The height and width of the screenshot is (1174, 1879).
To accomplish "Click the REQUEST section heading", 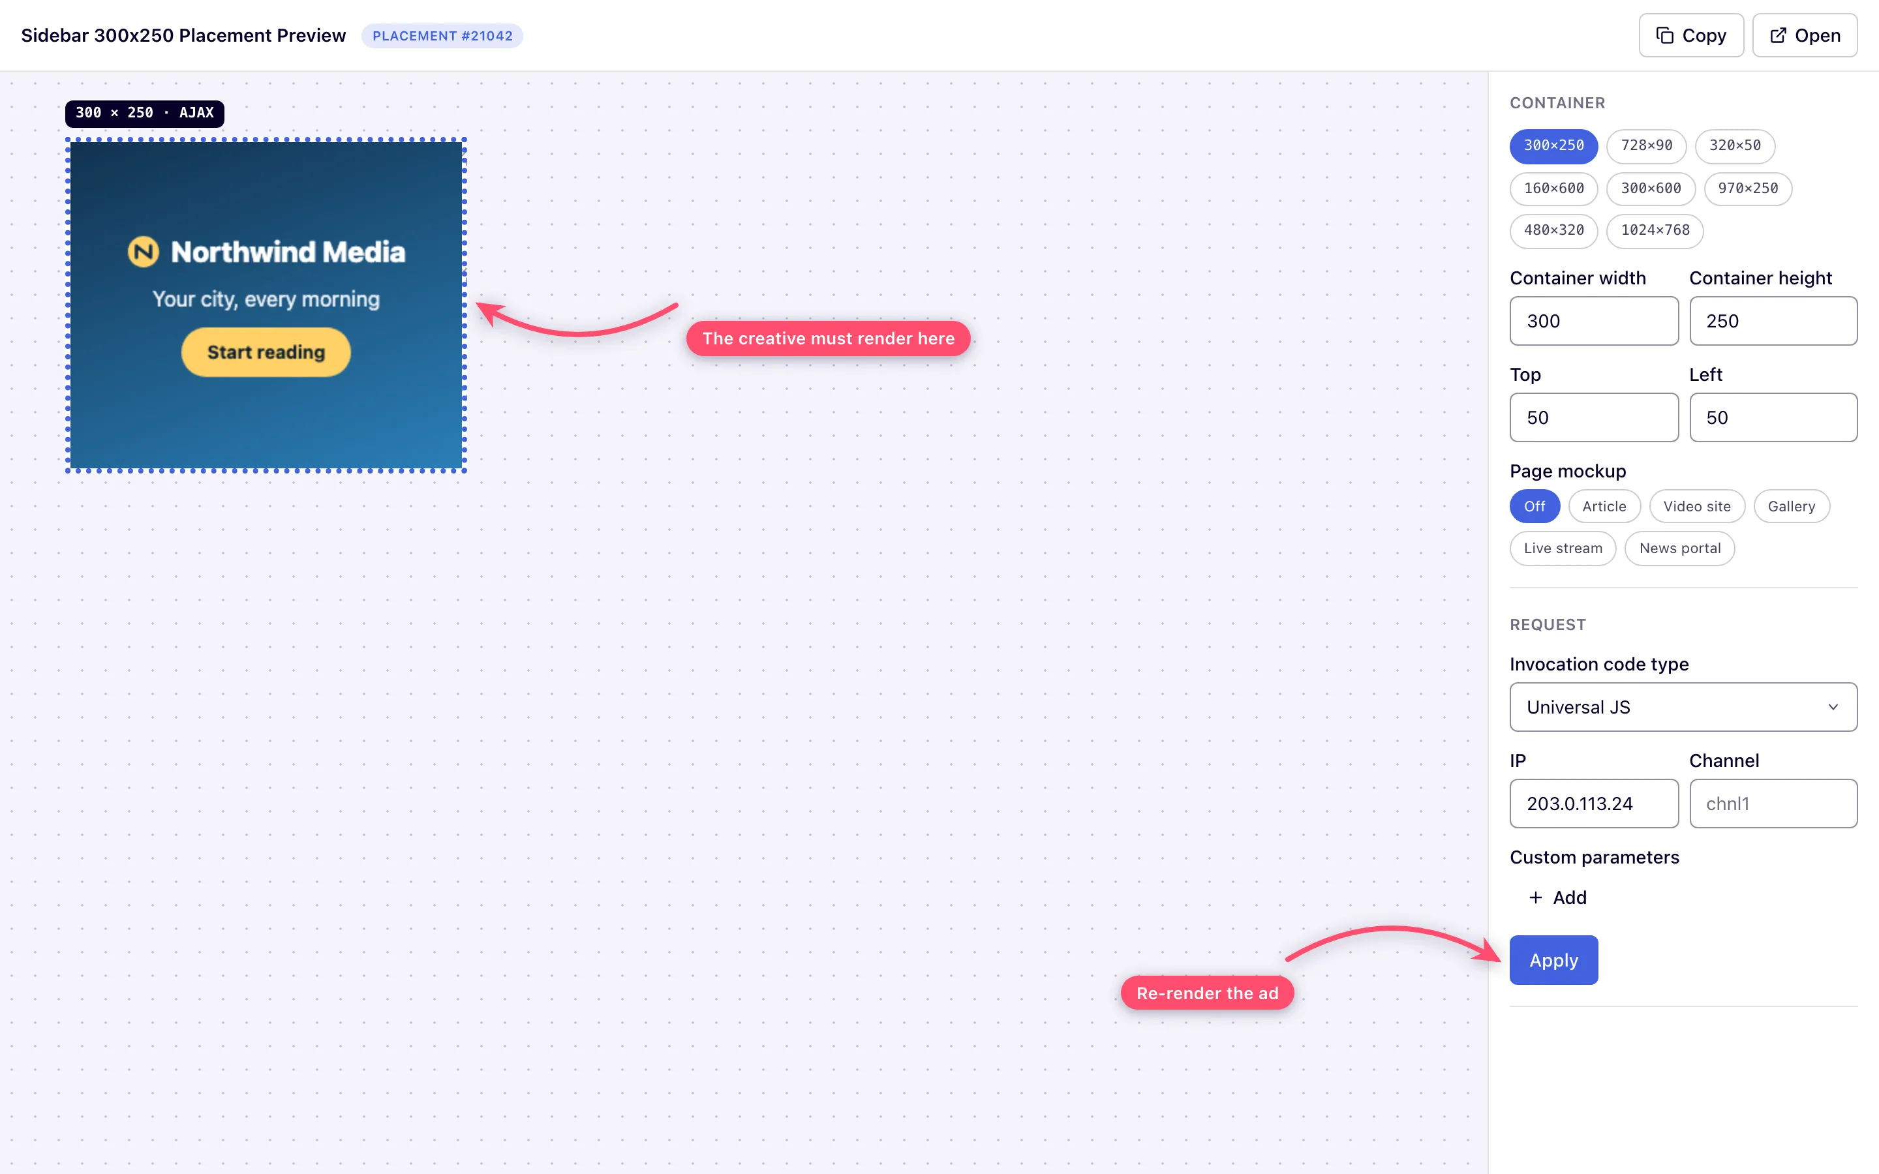I will tap(1548, 625).
